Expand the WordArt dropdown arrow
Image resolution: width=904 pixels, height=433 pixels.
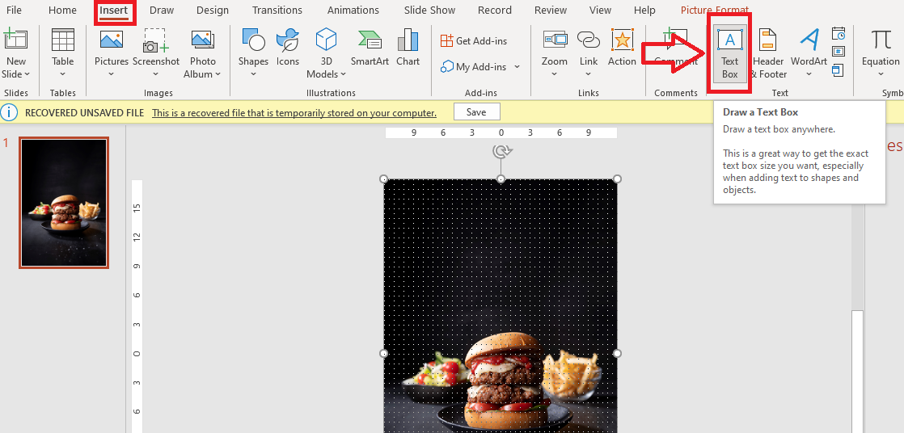[x=809, y=74]
